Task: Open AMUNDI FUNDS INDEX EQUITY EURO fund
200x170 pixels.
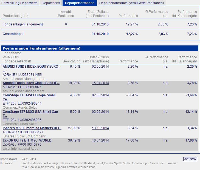Action: pyautogui.click(x=31, y=68)
